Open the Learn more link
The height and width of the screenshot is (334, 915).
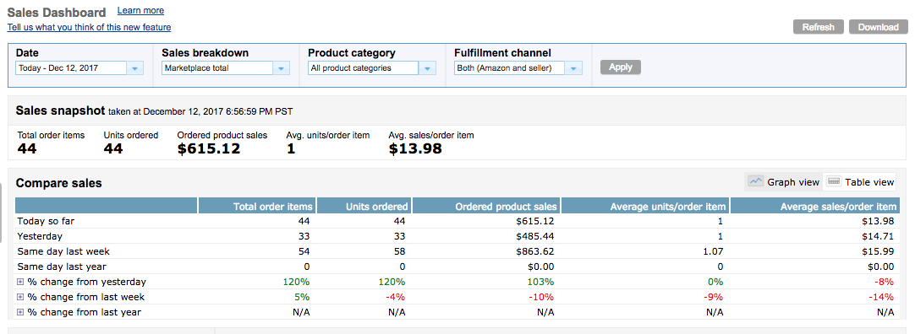[x=140, y=10]
